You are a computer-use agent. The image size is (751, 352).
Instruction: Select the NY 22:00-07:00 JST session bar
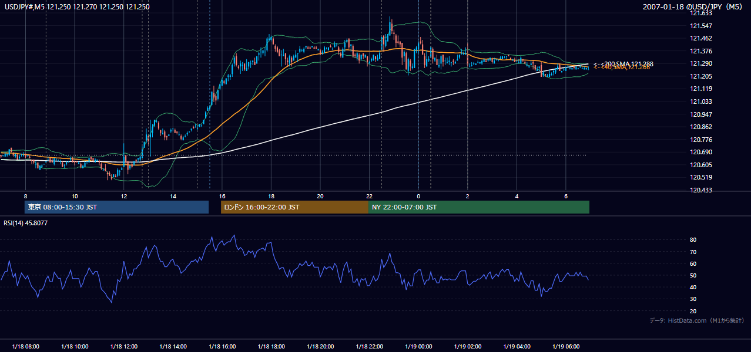(x=479, y=207)
